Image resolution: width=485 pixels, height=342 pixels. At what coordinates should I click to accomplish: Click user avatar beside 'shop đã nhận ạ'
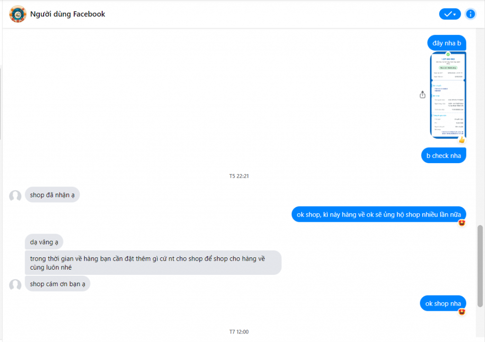click(x=15, y=196)
